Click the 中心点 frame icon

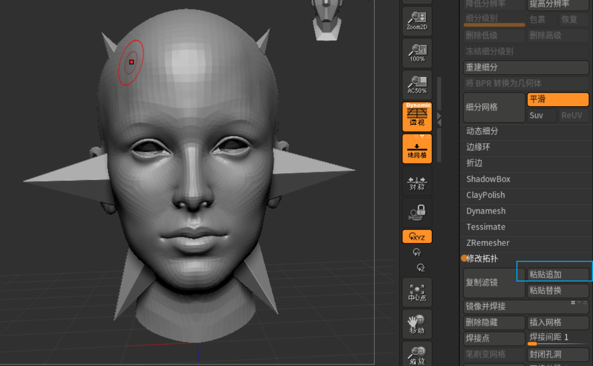click(417, 292)
